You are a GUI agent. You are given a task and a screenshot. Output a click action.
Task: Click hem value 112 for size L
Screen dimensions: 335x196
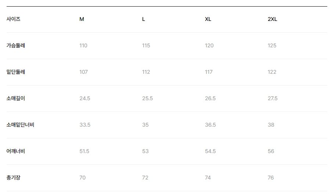click(x=146, y=72)
